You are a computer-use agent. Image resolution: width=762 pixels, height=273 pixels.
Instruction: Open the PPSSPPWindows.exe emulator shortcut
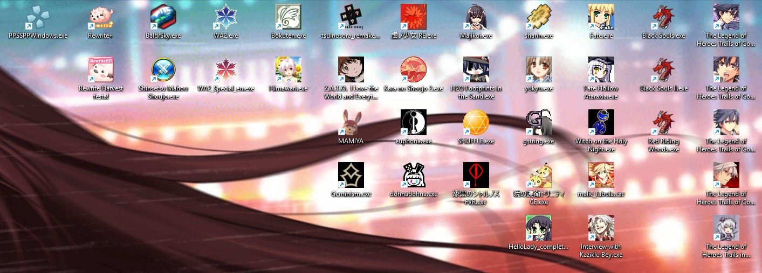(38, 17)
